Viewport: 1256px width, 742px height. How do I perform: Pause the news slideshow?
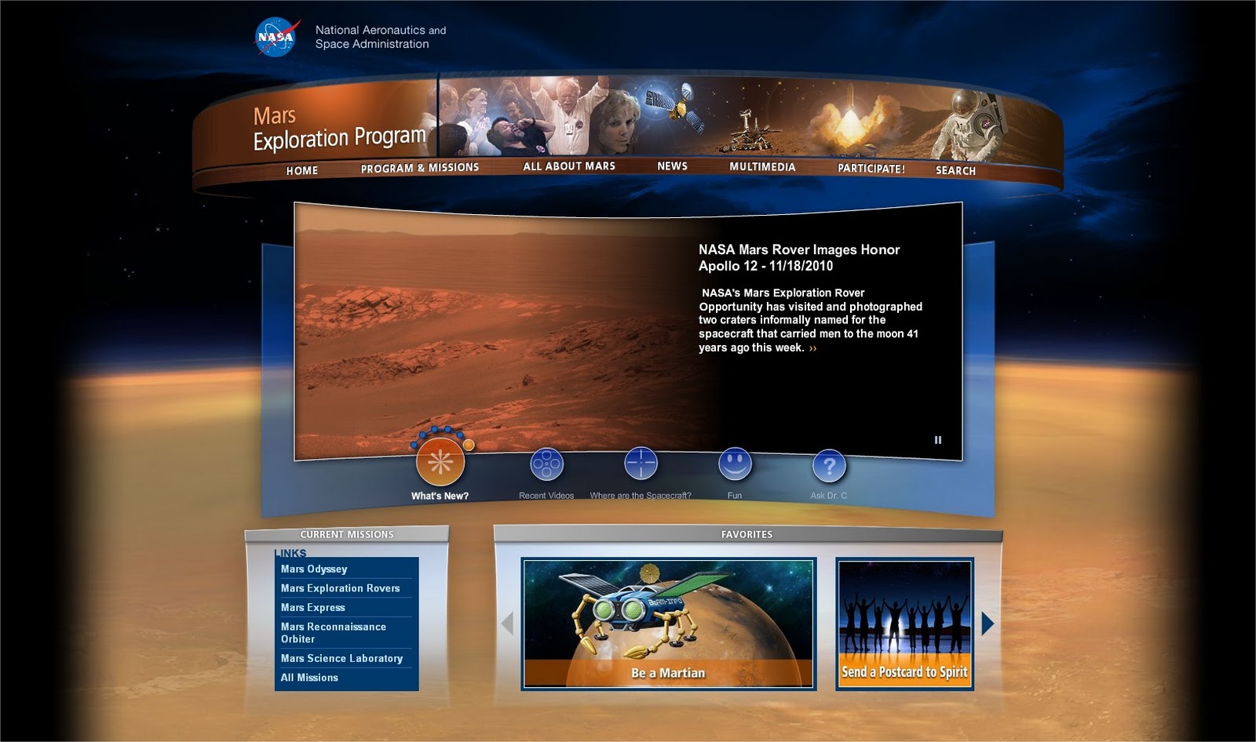[937, 440]
